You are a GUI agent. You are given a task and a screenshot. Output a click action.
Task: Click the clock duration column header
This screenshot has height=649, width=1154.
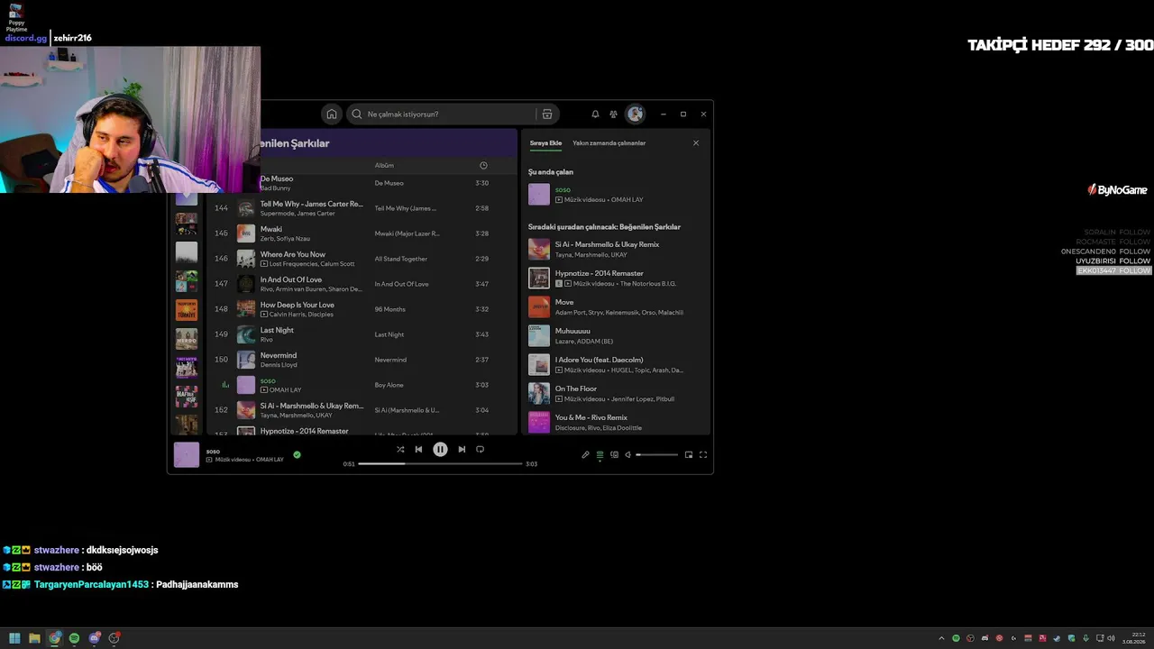pos(483,166)
